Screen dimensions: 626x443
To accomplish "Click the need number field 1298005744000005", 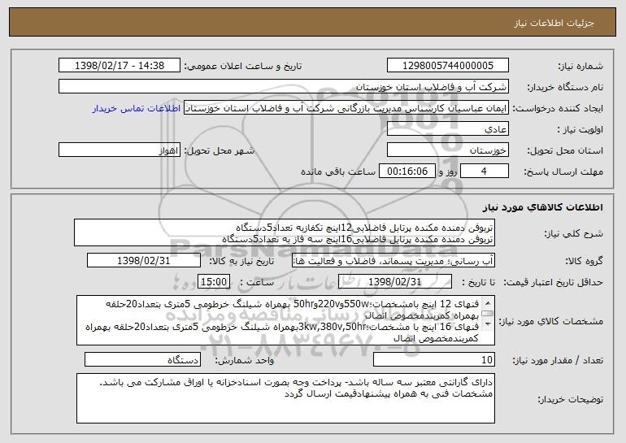I will point(447,66).
